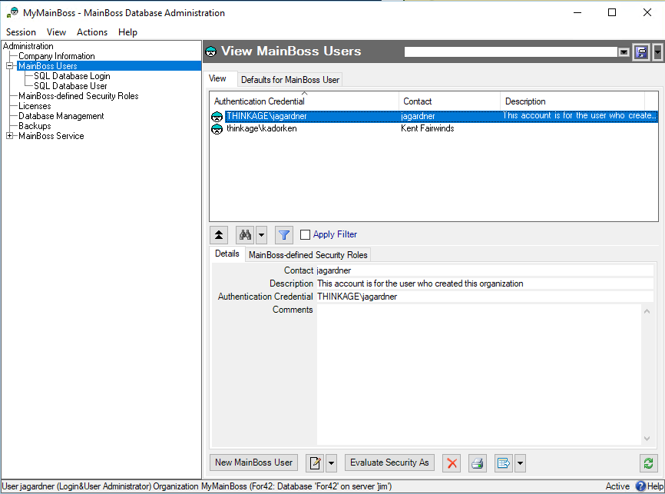The image size is (665, 494).
Task: Open the Session menu
Action: click(21, 32)
